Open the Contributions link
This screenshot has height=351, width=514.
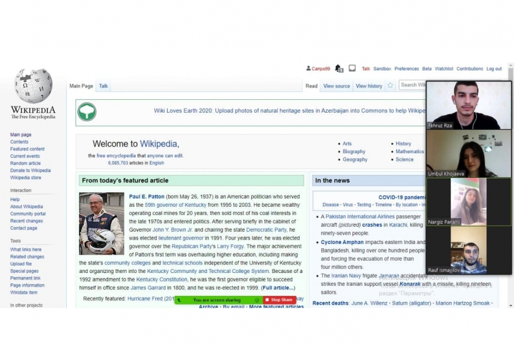coord(470,69)
